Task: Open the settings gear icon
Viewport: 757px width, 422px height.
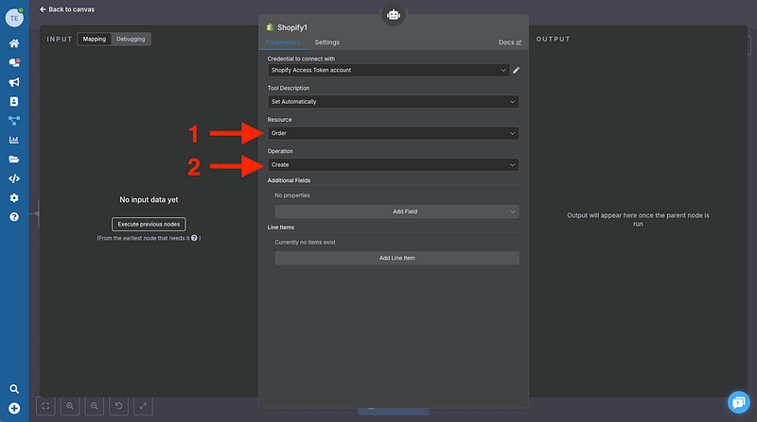Action: point(14,198)
